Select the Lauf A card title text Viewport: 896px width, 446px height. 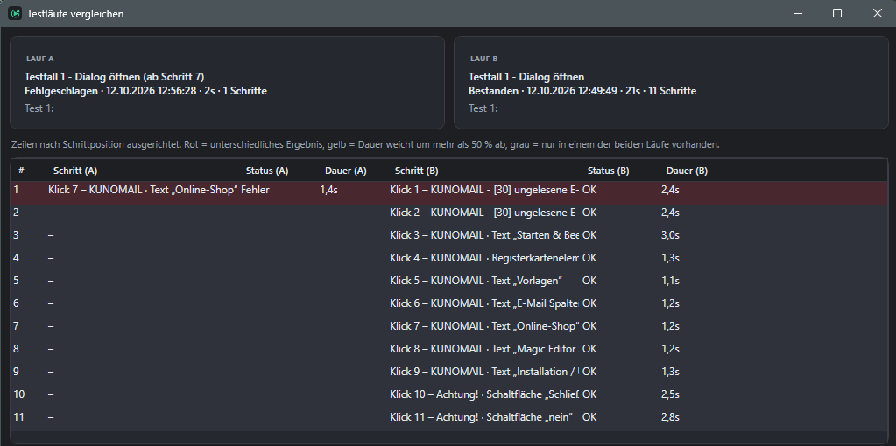pyautogui.click(x=114, y=77)
